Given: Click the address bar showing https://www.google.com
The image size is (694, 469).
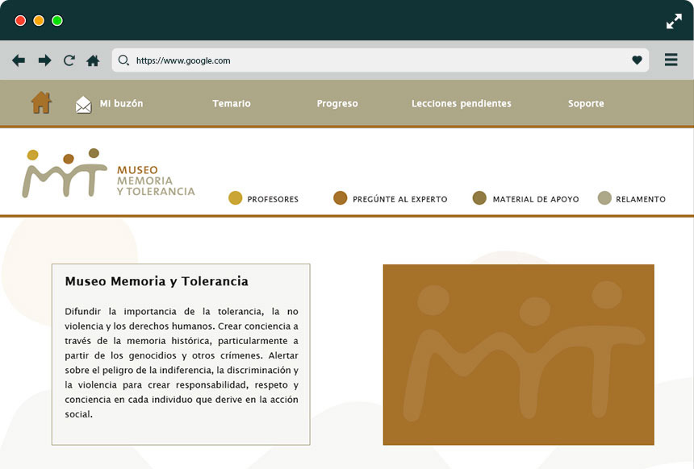Looking at the screenshot, I should pos(380,60).
